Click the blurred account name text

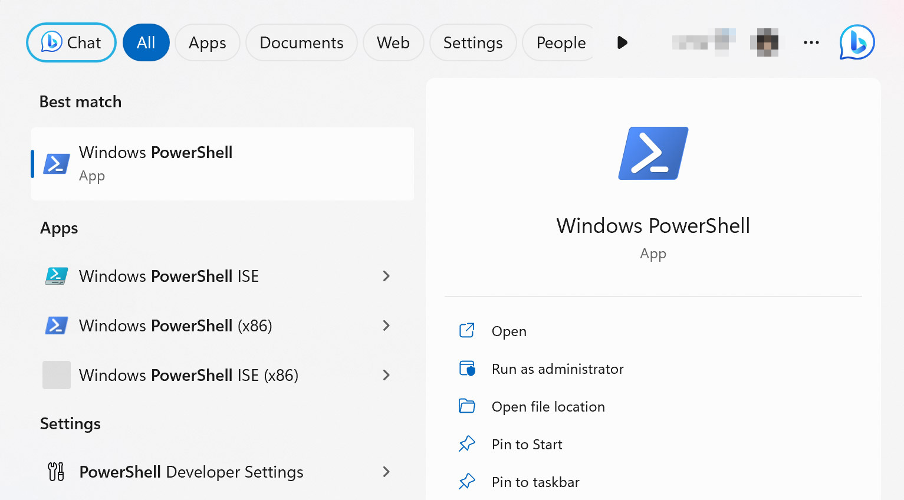(704, 42)
